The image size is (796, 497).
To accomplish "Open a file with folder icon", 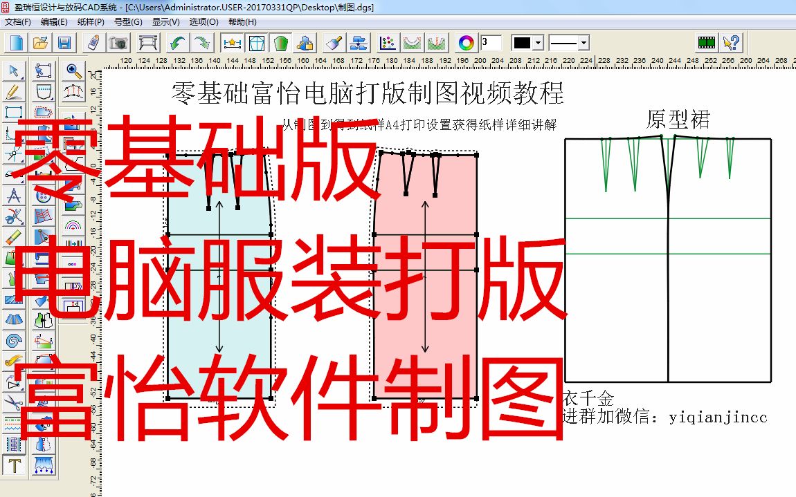I will [40, 43].
